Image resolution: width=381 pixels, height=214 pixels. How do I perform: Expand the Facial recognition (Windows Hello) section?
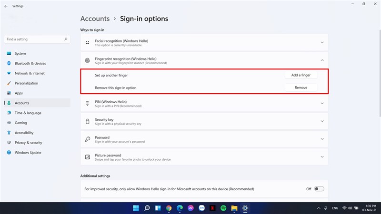click(322, 43)
